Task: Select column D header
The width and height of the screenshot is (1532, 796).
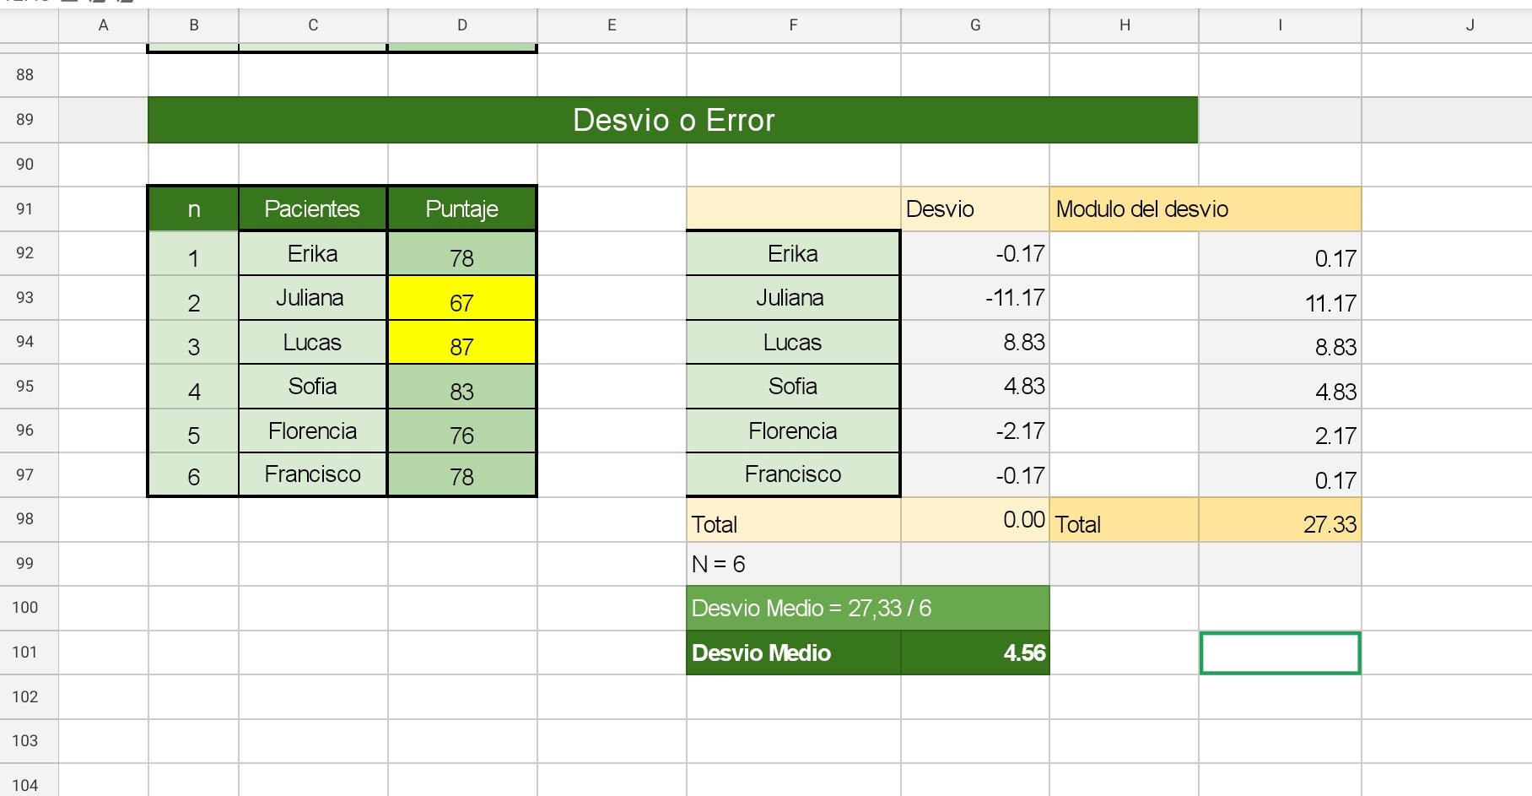Action: (x=462, y=25)
